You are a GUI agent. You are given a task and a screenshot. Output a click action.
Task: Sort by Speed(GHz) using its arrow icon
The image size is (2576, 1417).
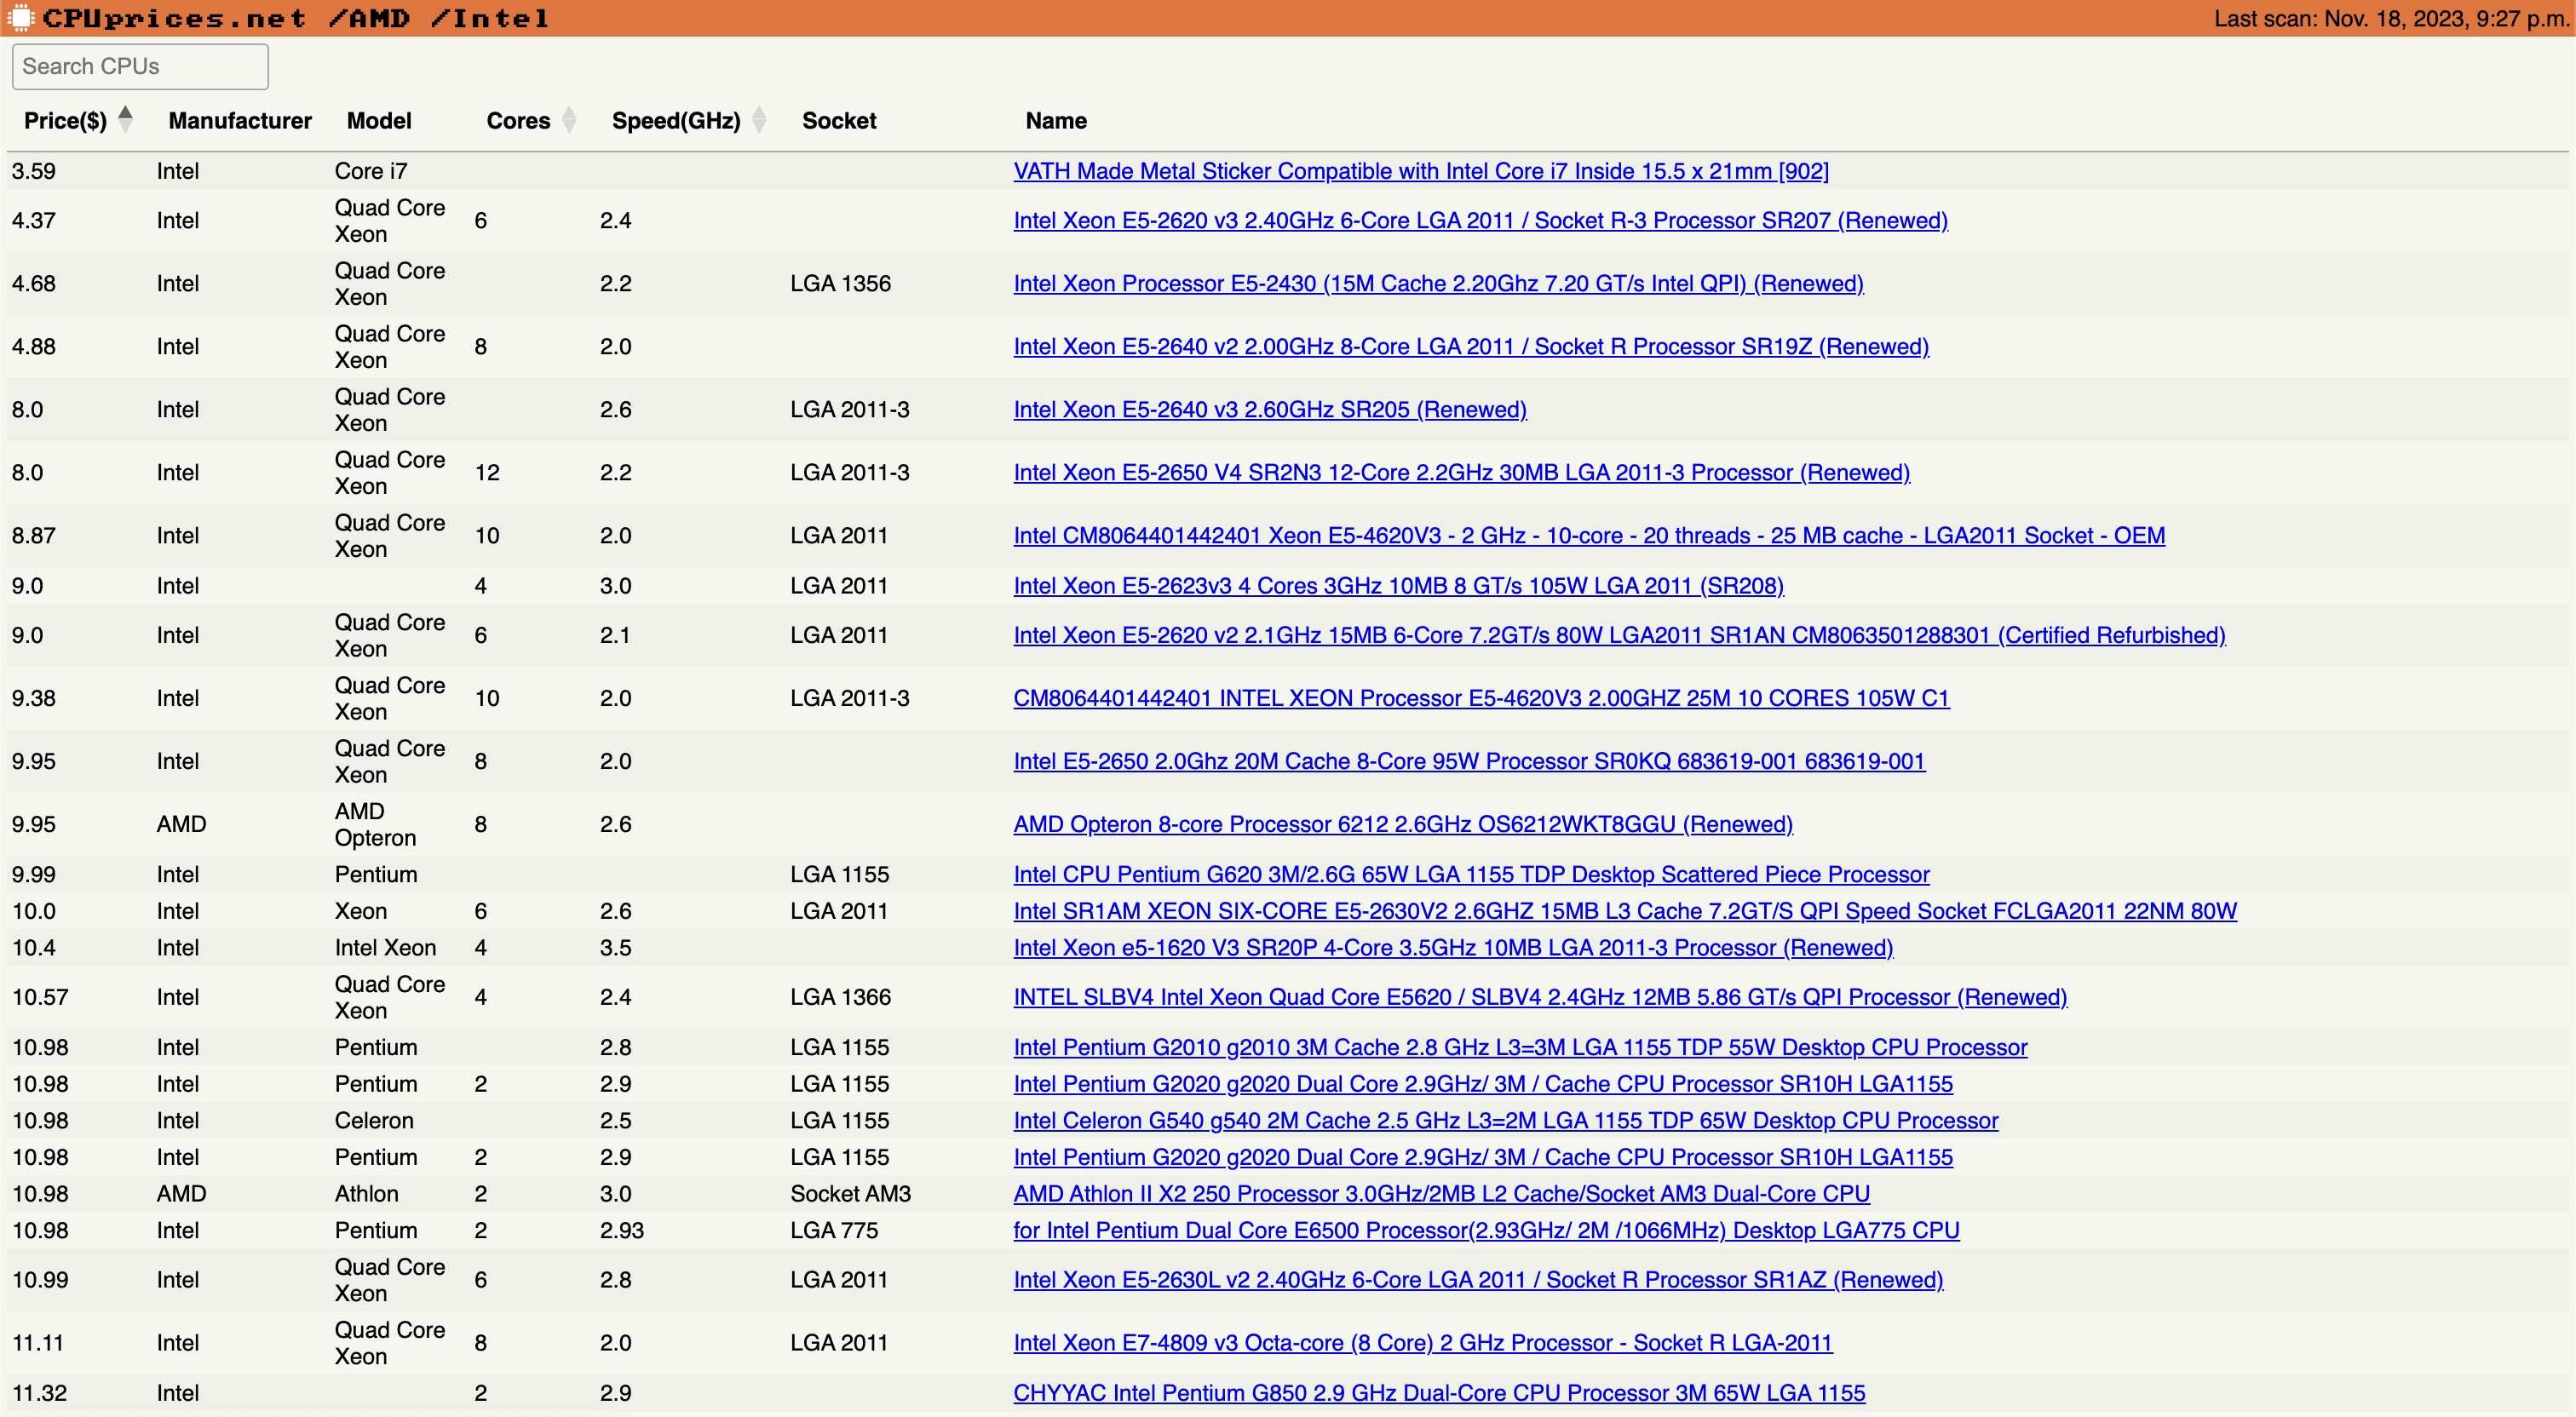[x=759, y=119]
